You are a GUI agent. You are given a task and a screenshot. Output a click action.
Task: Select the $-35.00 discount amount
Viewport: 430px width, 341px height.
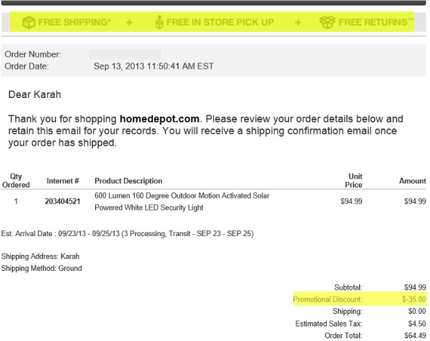pos(414,299)
